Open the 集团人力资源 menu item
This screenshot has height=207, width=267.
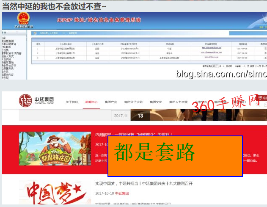(x=178, y=102)
